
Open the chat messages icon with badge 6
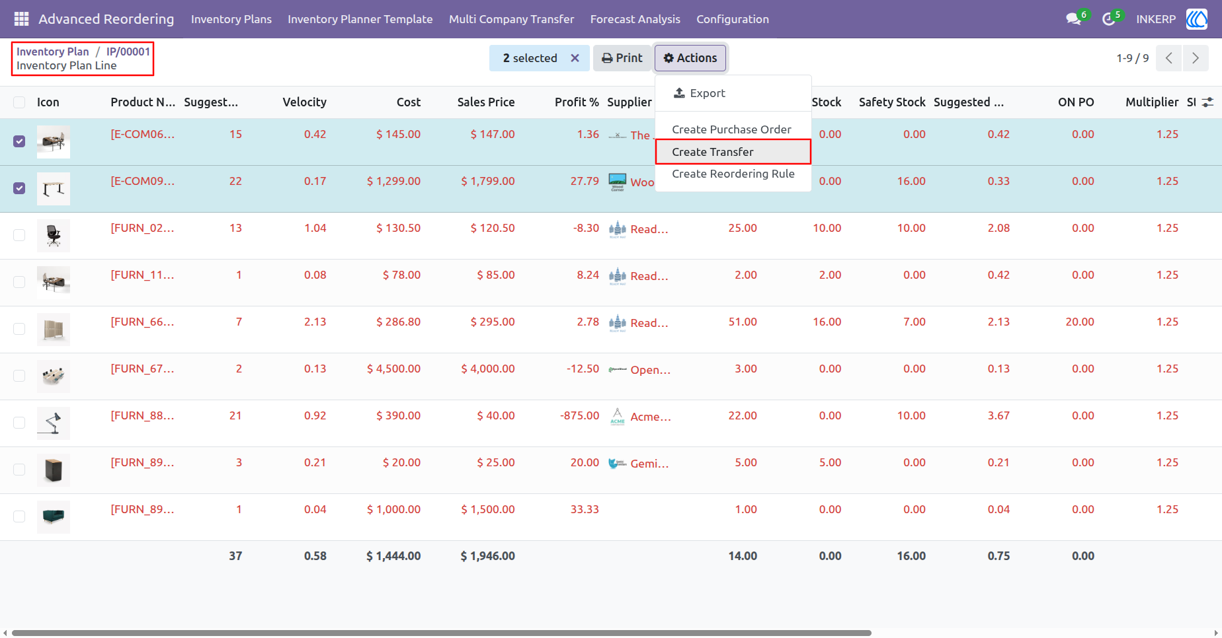[1074, 19]
